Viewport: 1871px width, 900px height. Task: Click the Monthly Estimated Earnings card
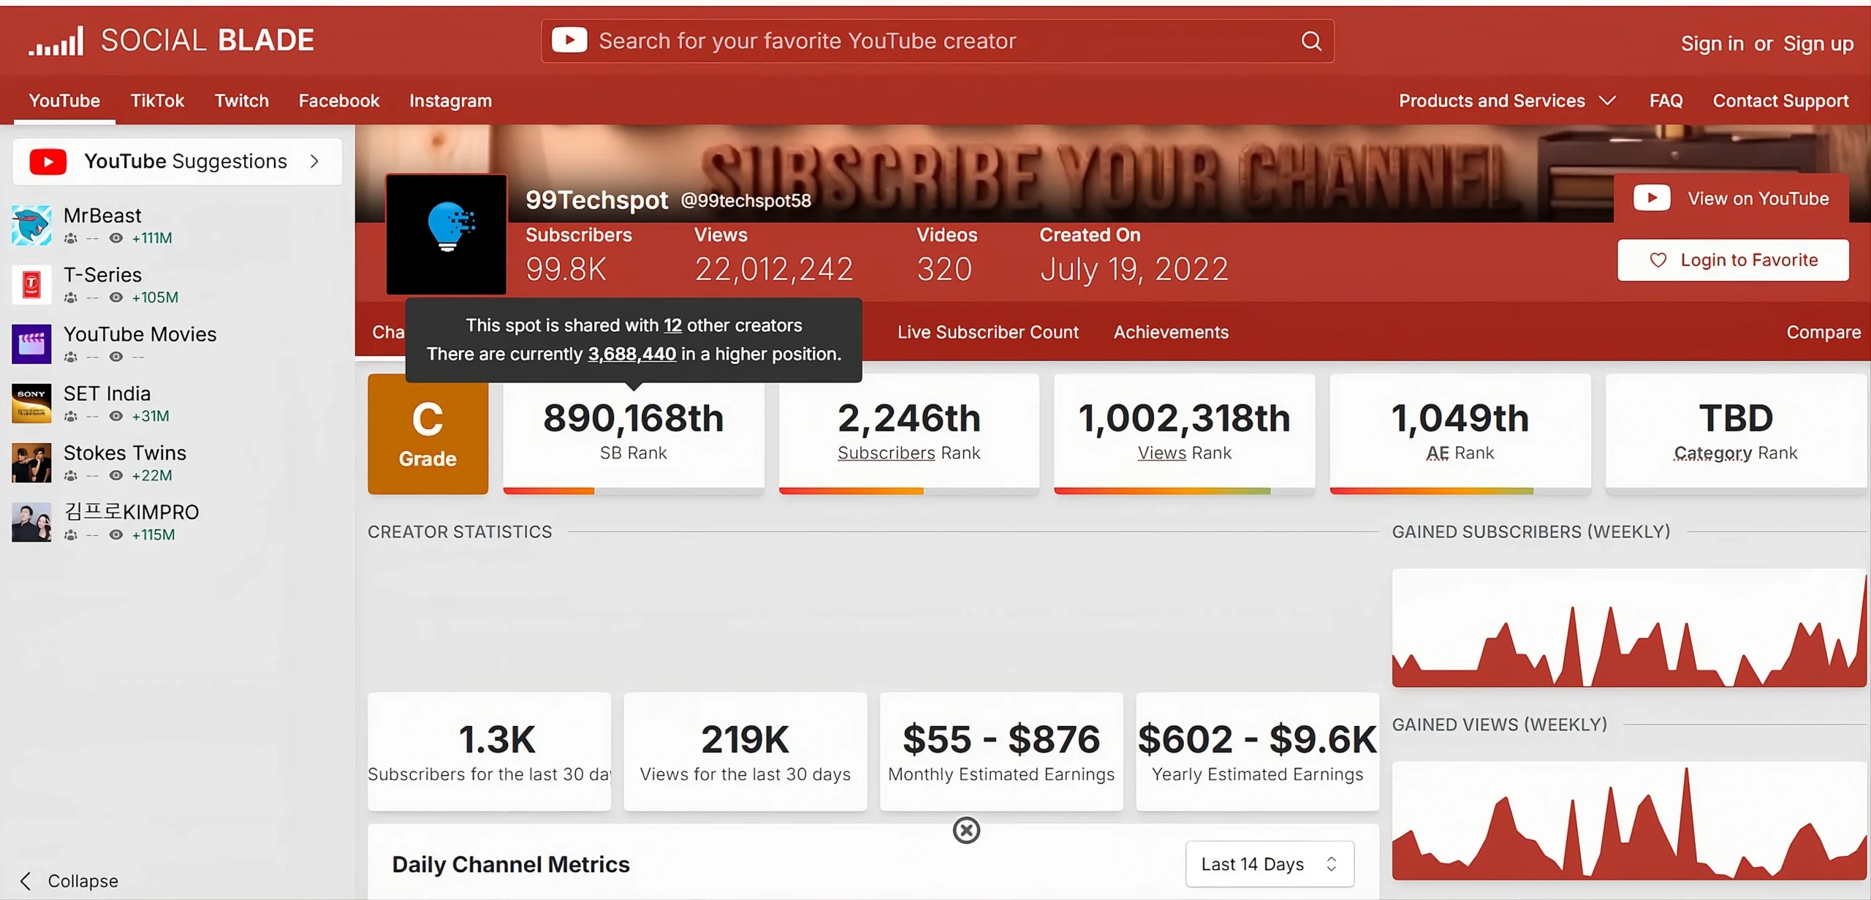1001,752
